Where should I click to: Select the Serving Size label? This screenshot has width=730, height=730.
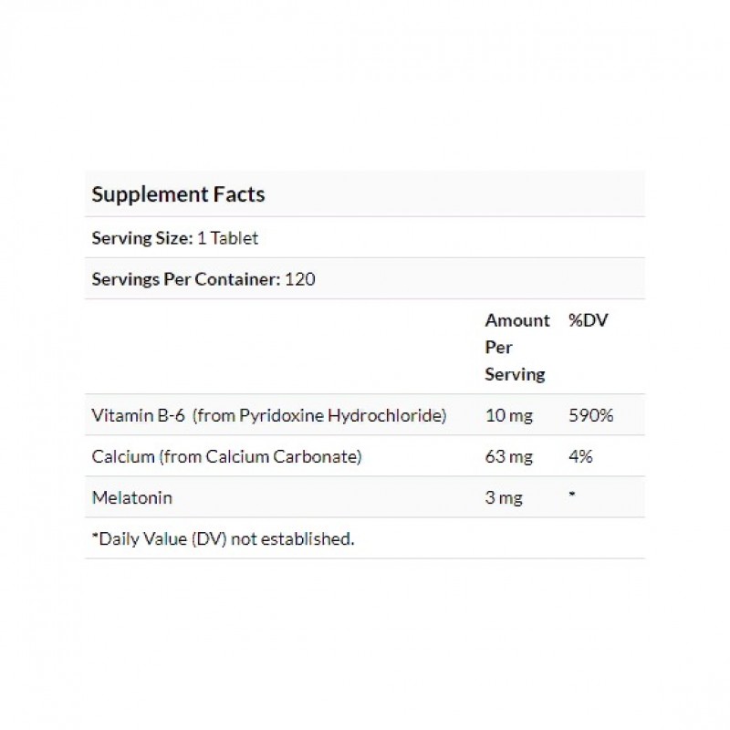141,238
